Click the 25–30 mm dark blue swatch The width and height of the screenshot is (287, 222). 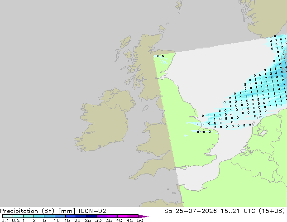91,216
